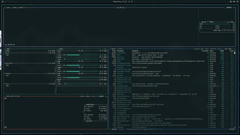Click the Ryzen 7 7700X label
Screen dimensions: 240x135
tap(207, 22)
